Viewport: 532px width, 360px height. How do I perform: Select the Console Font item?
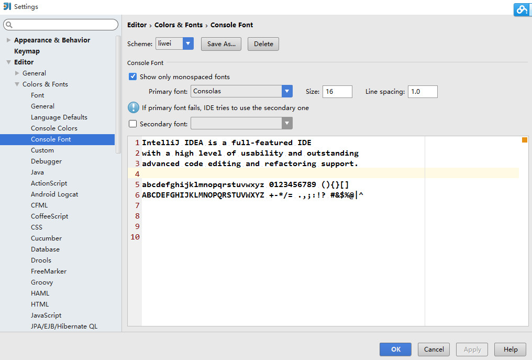click(58, 139)
